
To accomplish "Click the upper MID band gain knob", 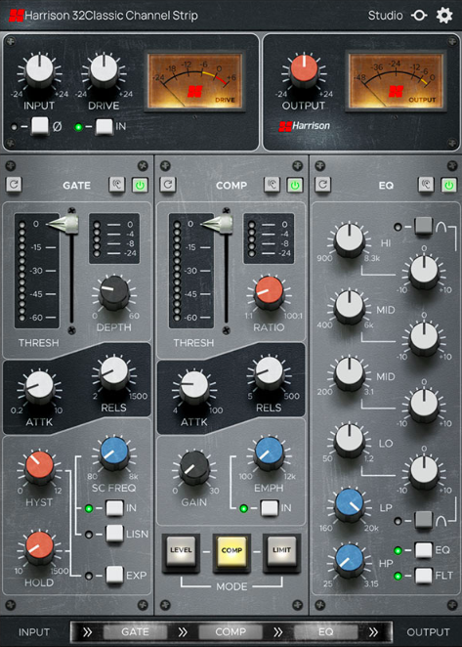I will tap(424, 338).
